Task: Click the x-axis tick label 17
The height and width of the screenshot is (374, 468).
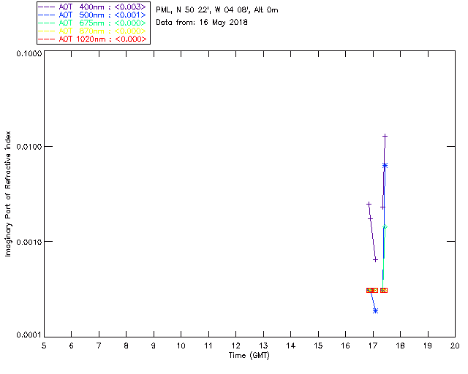Action: tap(373, 346)
